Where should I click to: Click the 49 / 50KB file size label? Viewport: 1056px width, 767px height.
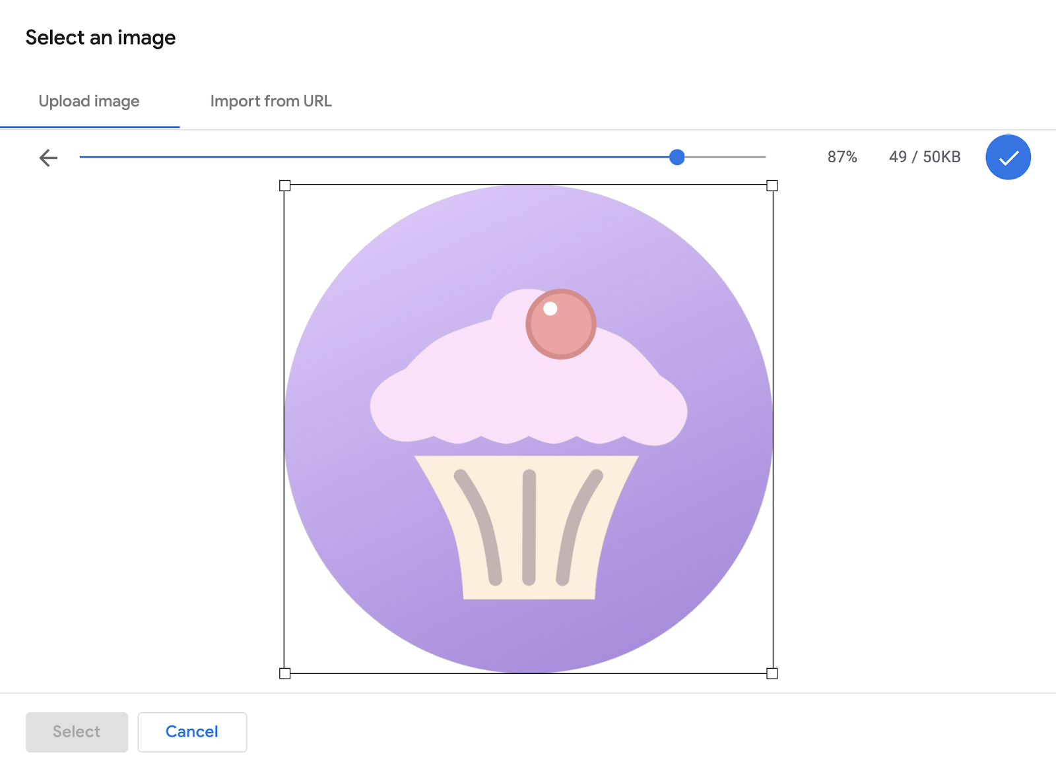coord(925,157)
